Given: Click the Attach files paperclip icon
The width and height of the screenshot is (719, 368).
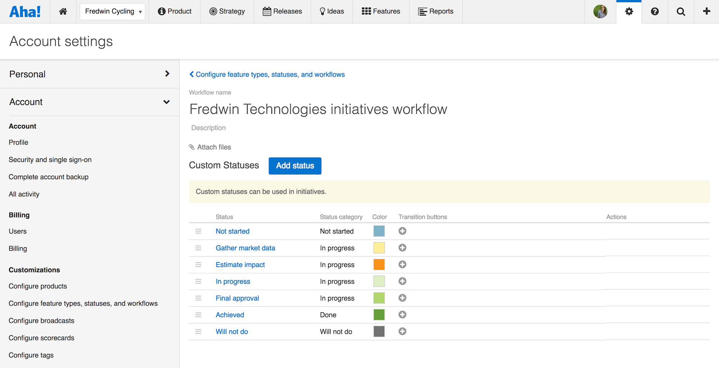Looking at the screenshot, I should (192, 147).
